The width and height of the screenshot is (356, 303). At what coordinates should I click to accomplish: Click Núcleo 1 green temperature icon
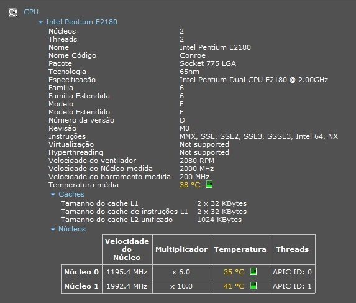tap(253, 286)
